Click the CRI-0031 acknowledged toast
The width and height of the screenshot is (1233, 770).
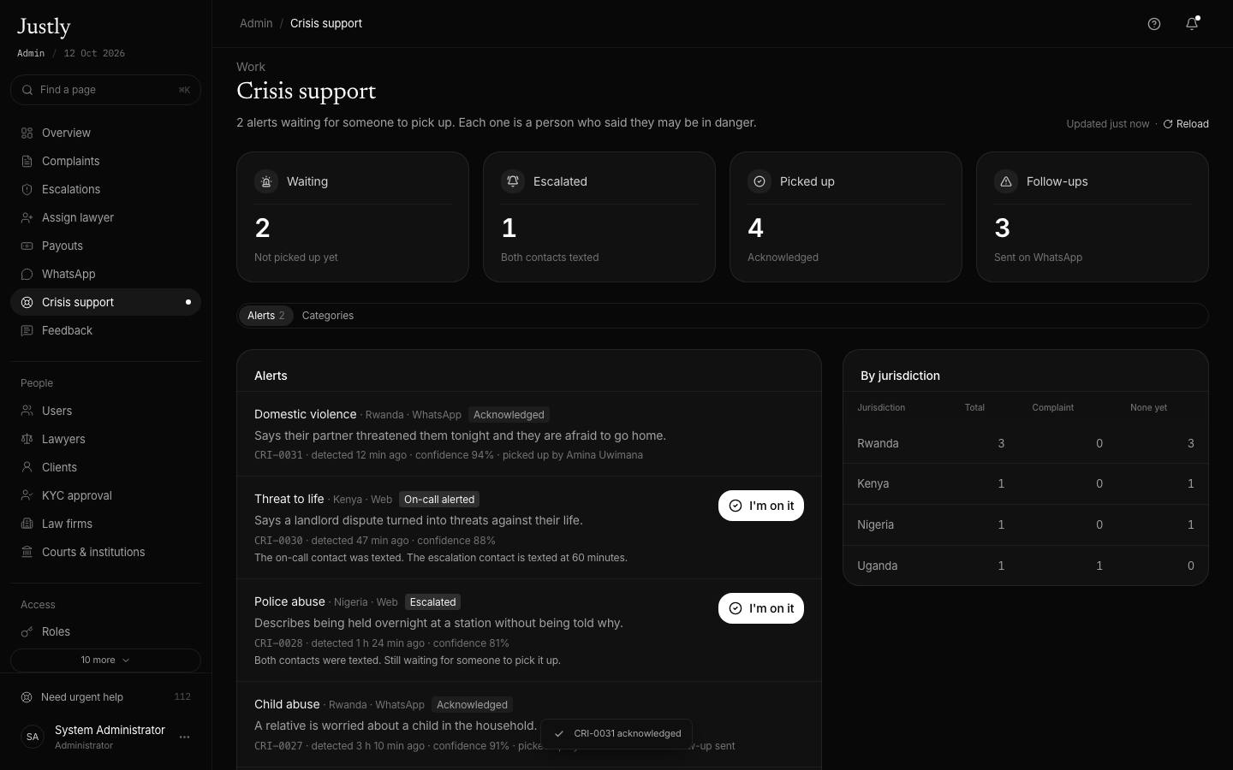pos(616,734)
